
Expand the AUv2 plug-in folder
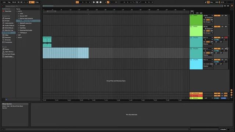pos(17,37)
